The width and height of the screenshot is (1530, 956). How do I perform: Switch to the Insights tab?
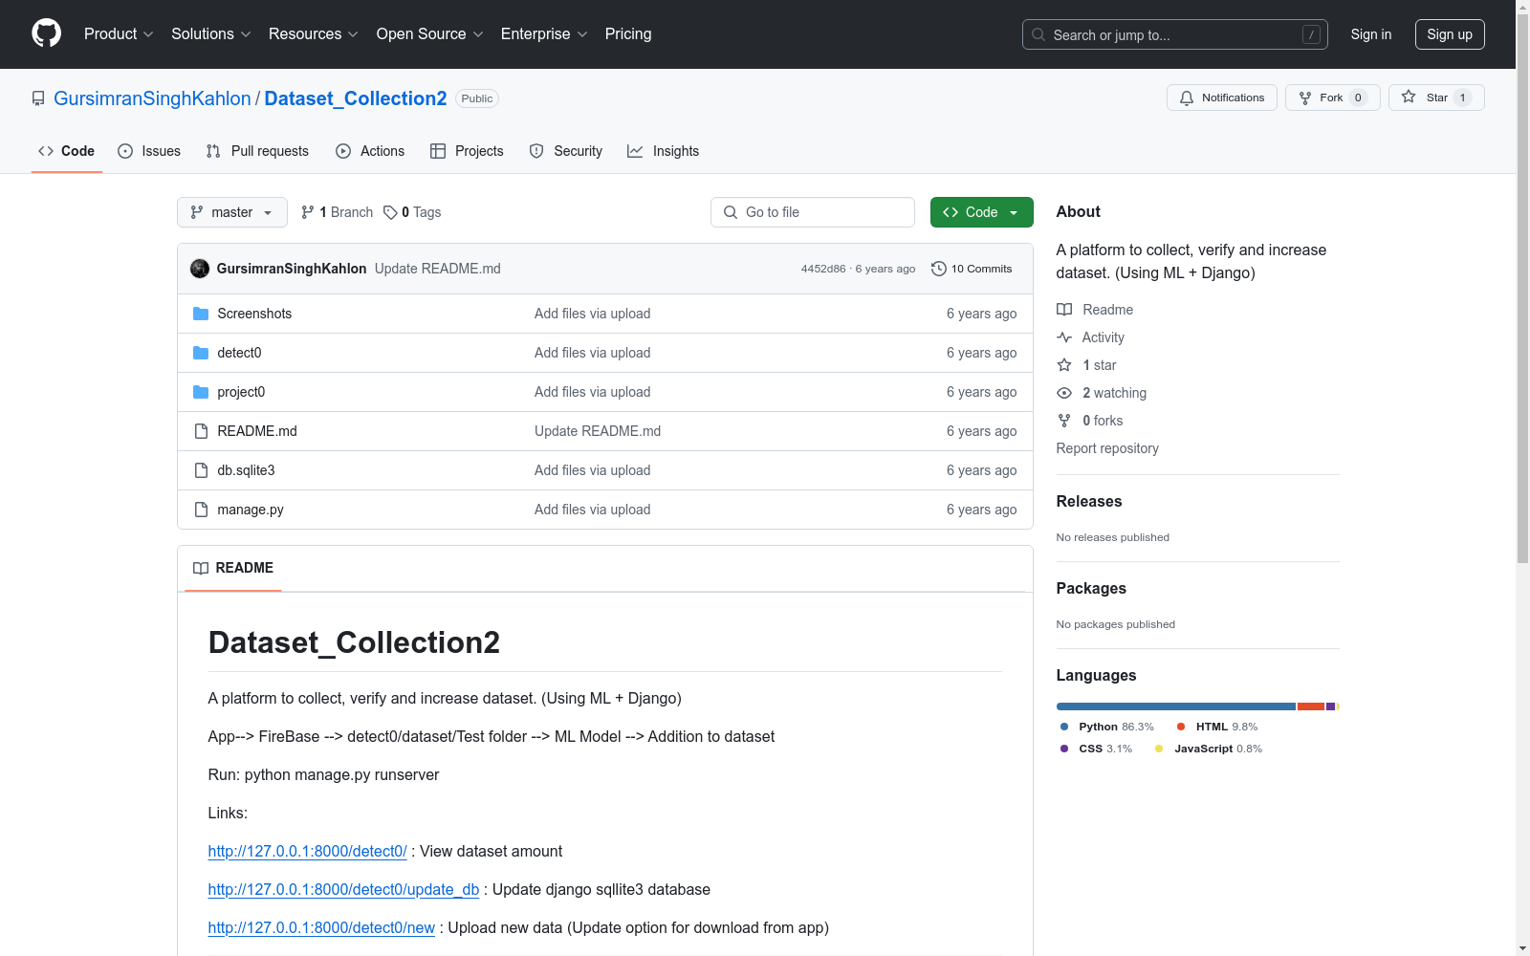(664, 151)
